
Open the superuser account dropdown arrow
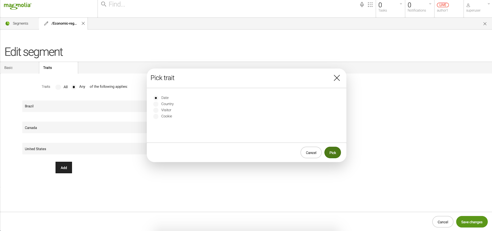click(488, 4)
